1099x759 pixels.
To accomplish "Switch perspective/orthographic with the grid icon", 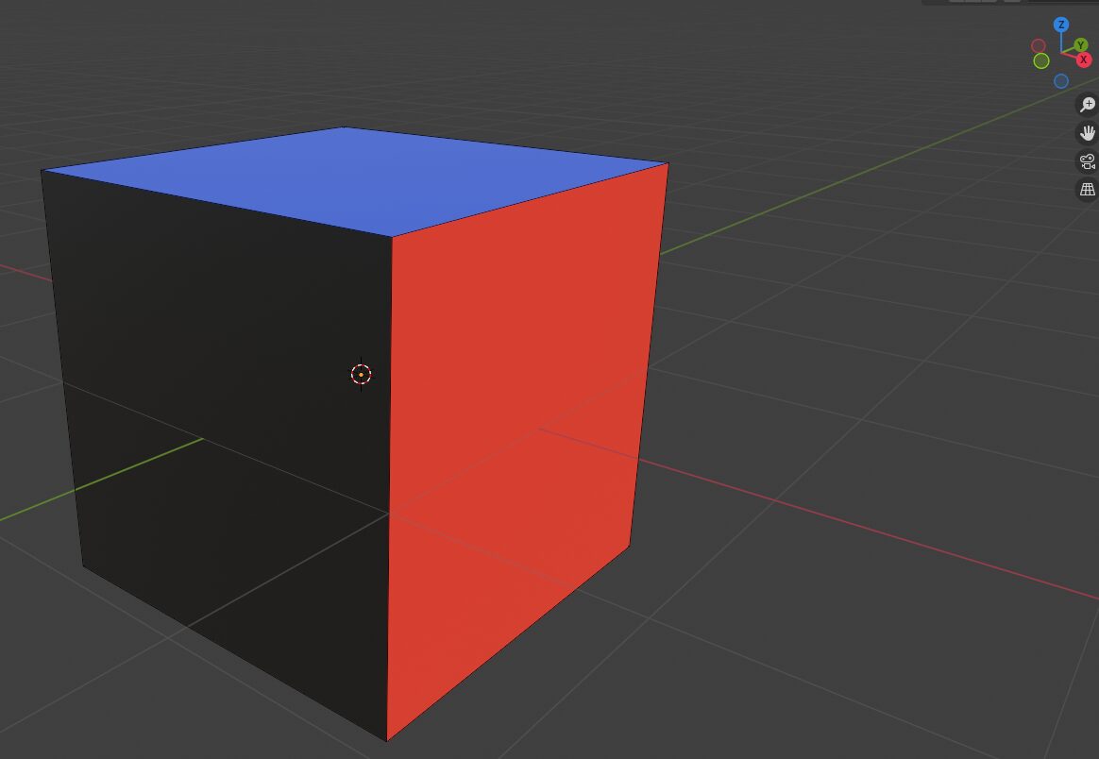I will (x=1088, y=190).
